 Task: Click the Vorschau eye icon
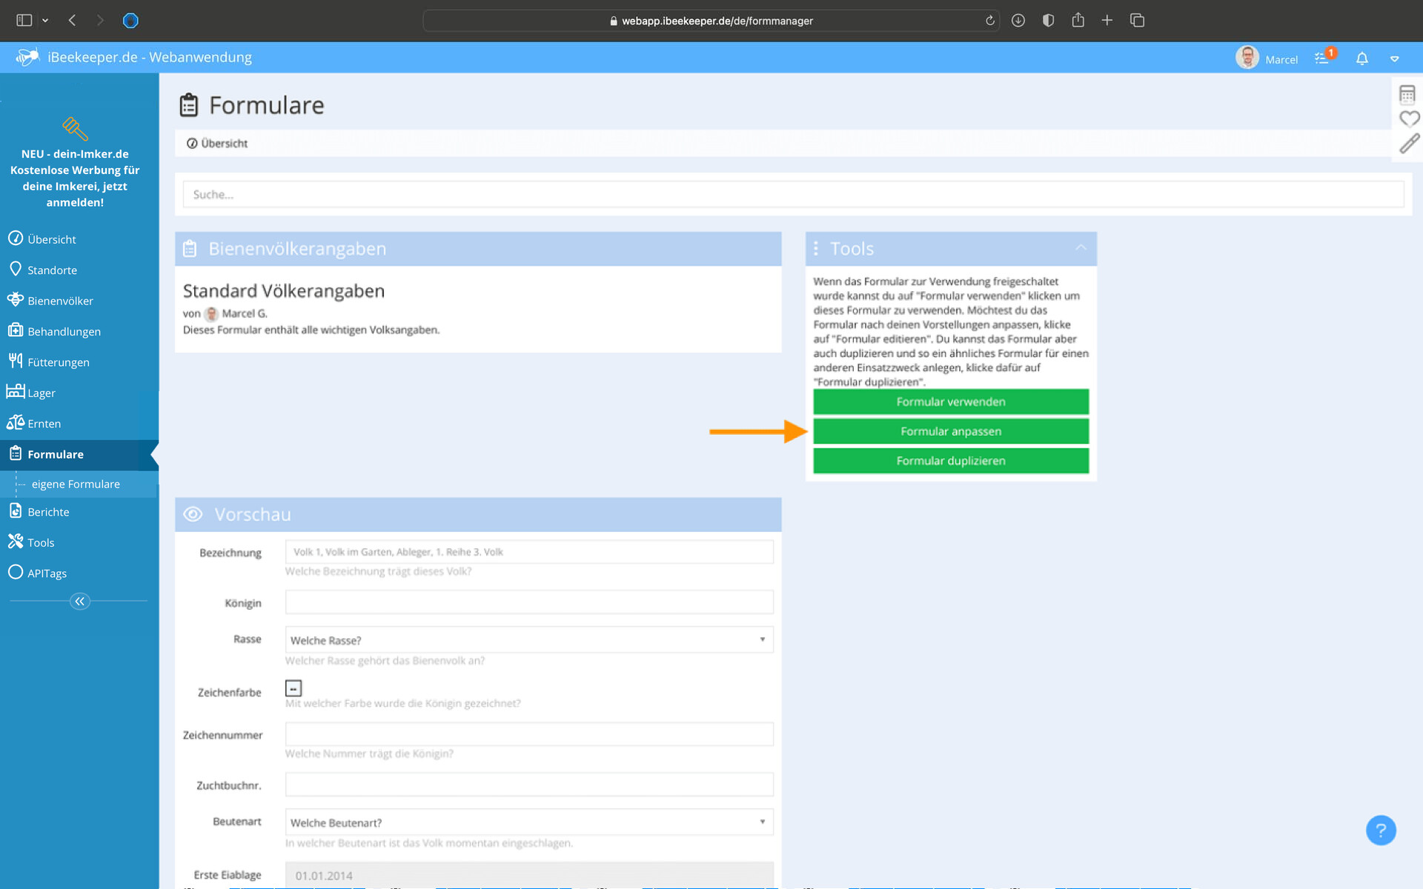point(193,514)
